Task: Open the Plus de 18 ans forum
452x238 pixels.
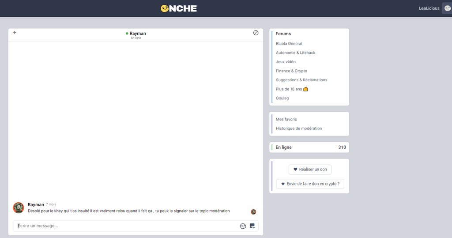Action: tap(292, 89)
